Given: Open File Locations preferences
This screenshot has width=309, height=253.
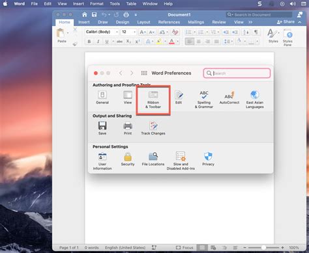Looking at the screenshot, I should (153, 159).
